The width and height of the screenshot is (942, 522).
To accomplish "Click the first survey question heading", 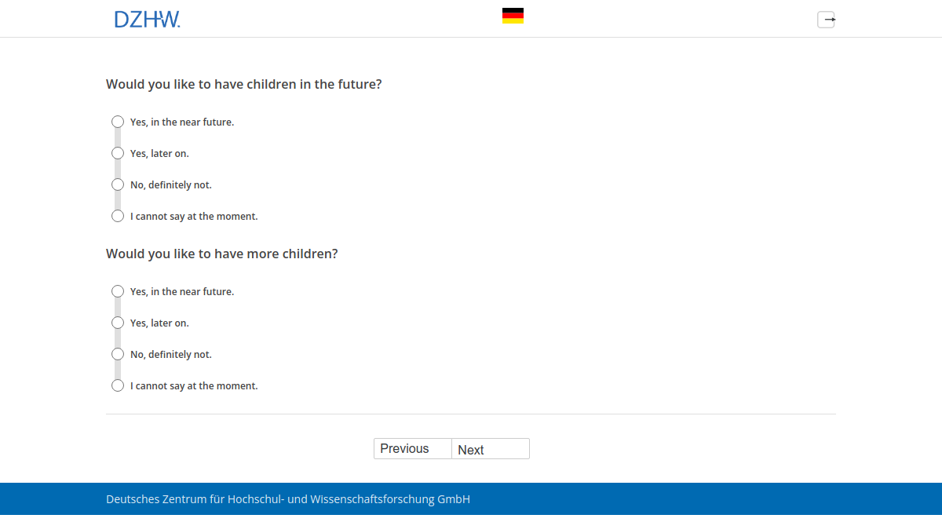I will [x=243, y=84].
